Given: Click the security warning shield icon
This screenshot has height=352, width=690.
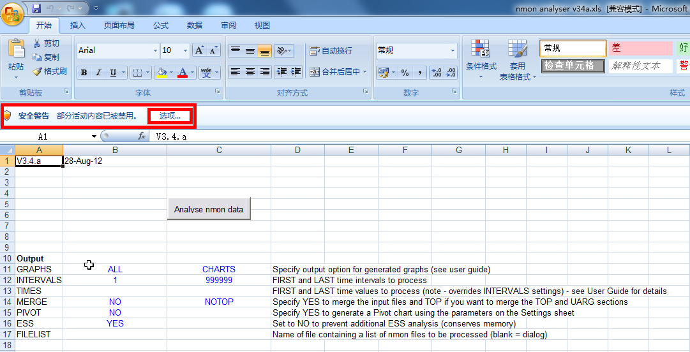Looking at the screenshot, I should tap(7, 115).
